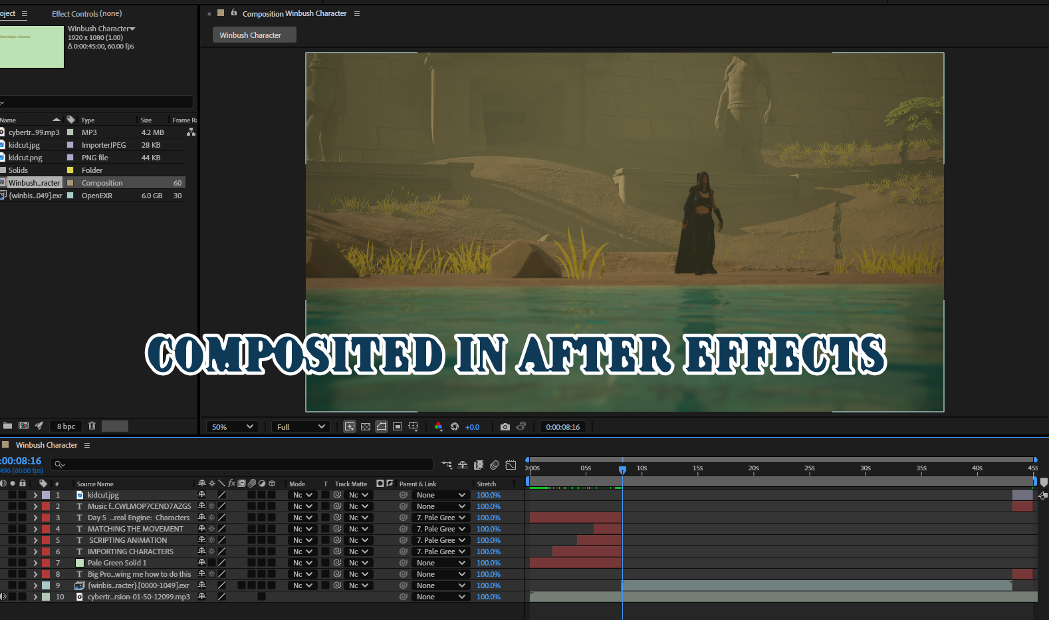Open the 50% magnification dropdown
This screenshot has height=620, width=1049.
(233, 426)
